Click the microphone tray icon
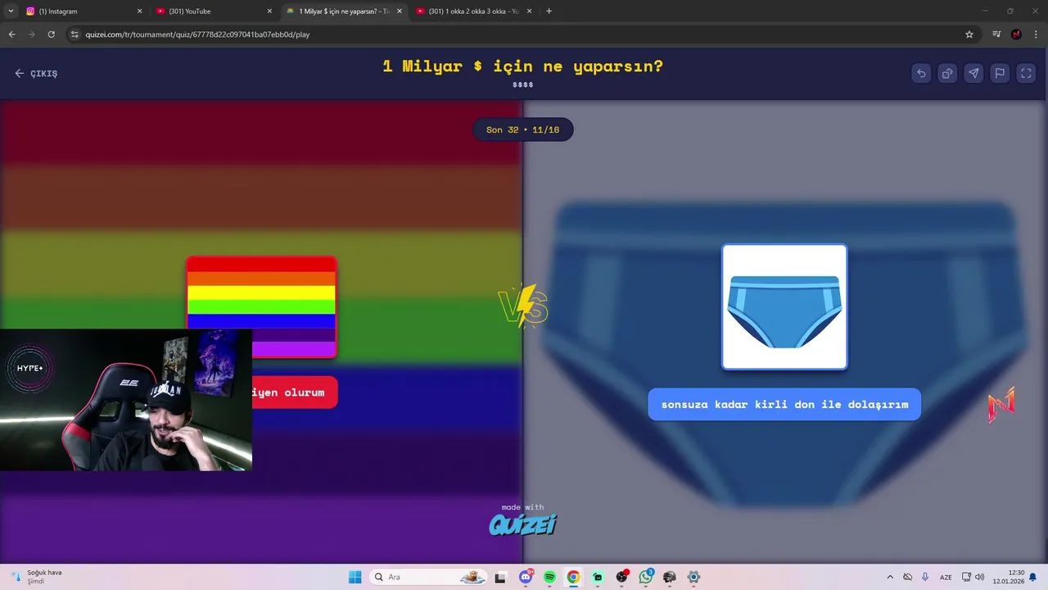Viewport: 1048px width, 590px height. click(925, 577)
